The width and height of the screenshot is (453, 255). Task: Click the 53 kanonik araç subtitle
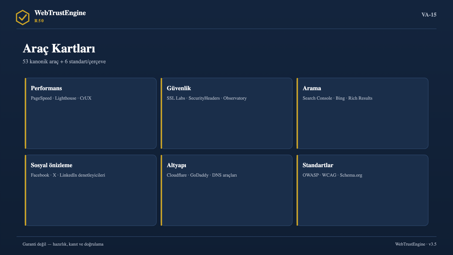point(64,61)
